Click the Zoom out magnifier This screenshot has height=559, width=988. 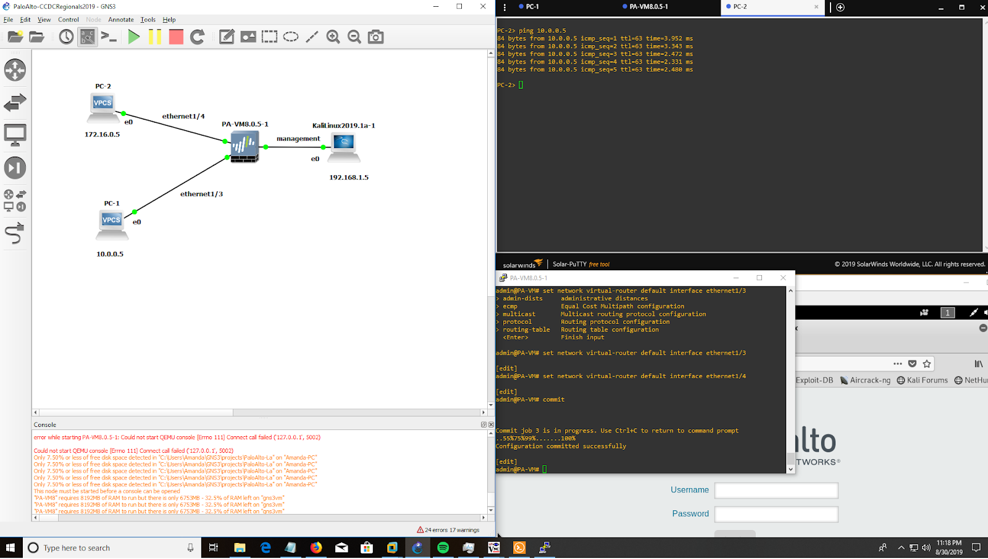[x=354, y=37]
